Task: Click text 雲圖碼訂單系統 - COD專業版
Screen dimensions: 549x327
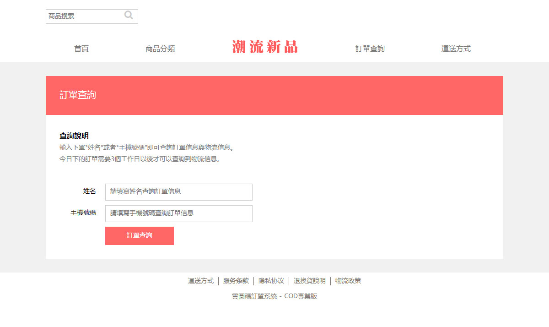Action: 274,296
